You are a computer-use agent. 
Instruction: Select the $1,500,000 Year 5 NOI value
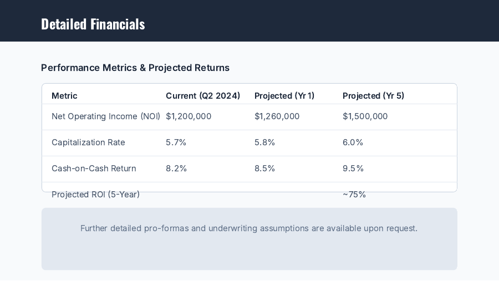tap(365, 116)
